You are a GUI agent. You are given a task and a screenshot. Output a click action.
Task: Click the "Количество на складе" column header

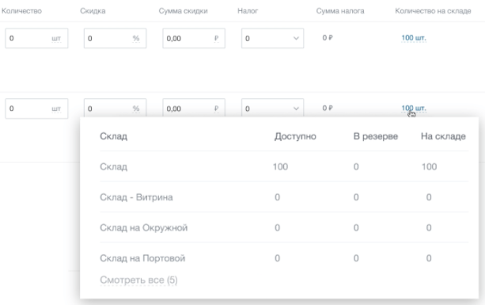pos(433,11)
